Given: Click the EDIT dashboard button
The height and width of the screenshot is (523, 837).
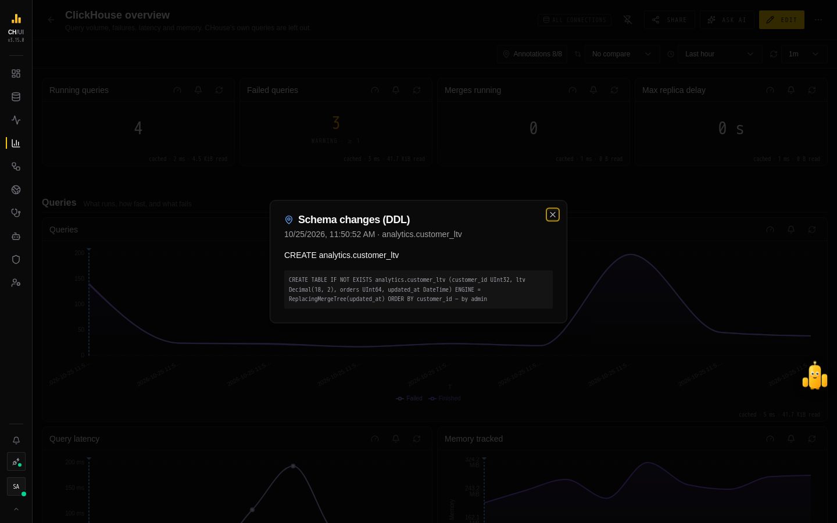Looking at the screenshot, I should (782, 20).
